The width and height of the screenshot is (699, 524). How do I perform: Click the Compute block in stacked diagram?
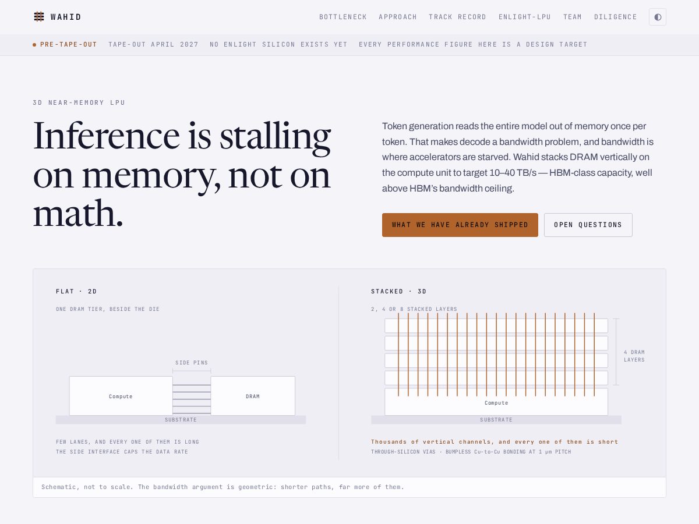click(496, 402)
